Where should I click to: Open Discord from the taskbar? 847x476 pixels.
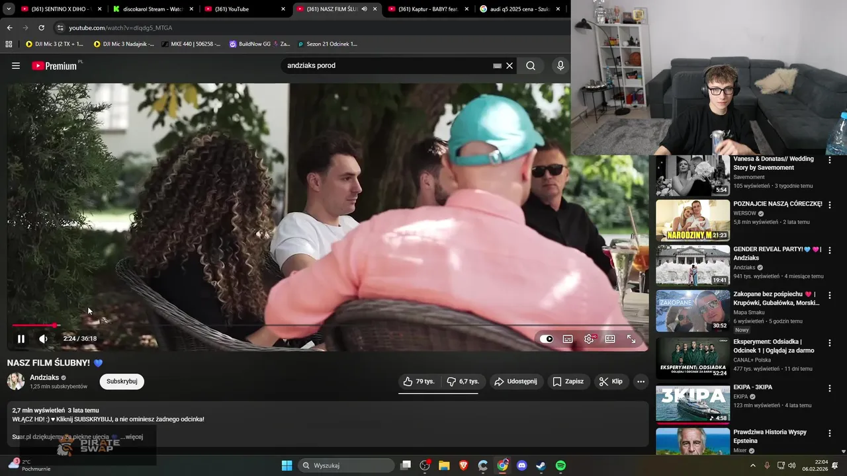point(522,465)
